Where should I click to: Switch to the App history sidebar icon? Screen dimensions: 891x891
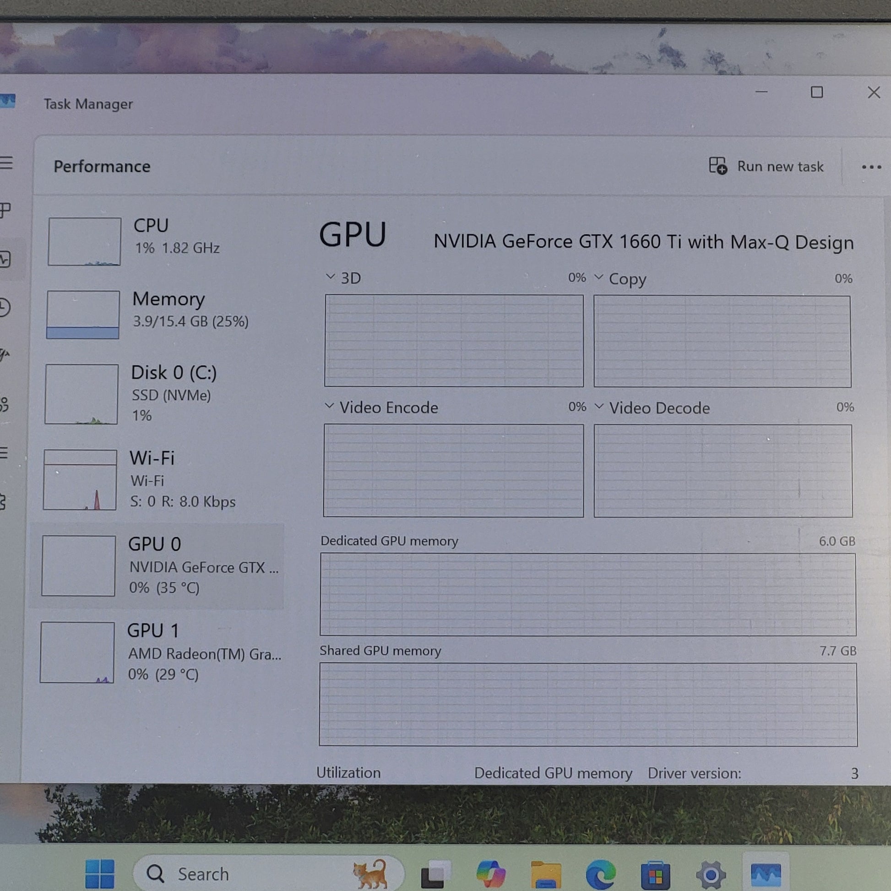5,307
